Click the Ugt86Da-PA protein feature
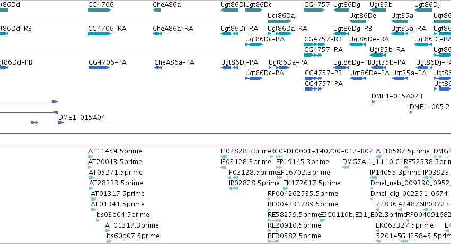This screenshot has width=451, height=244. tap(279, 68)
